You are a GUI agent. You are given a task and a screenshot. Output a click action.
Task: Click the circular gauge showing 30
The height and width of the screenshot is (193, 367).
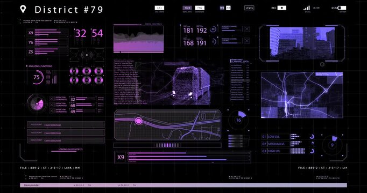click(213, 29)
